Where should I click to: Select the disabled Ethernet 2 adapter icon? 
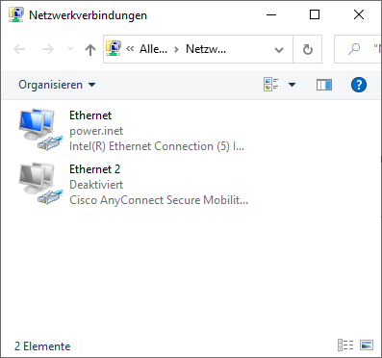click(x=40, y=184)
